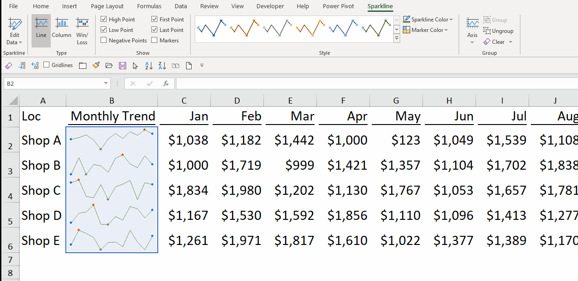Image resolution: width=578 pixels, height=281 pixels.
Task: Click the Ungroup sparklines button
Action: tap(498, 31)
